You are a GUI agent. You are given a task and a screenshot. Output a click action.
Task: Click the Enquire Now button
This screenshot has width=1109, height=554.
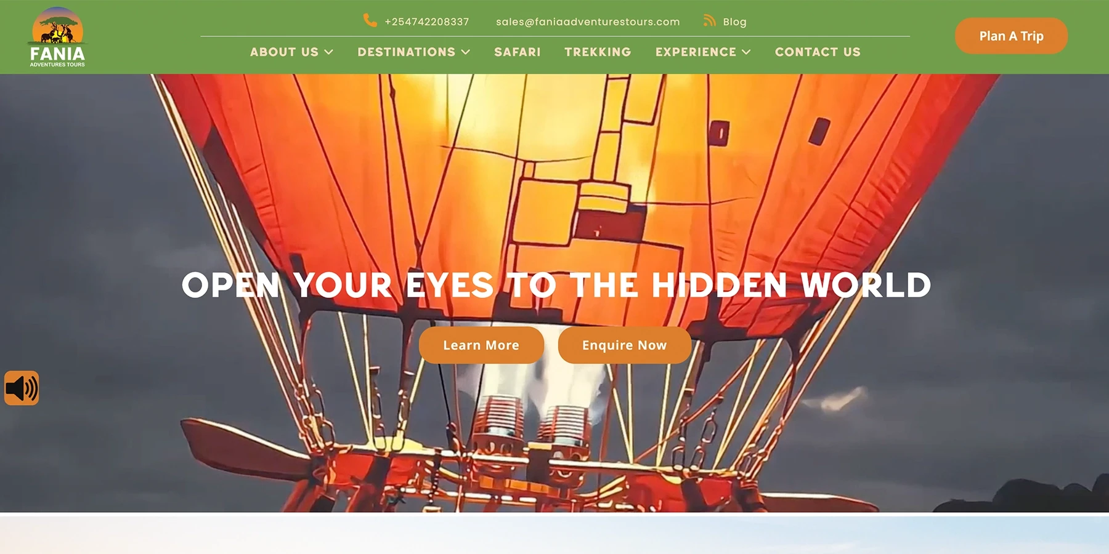(x=625, y=345)
